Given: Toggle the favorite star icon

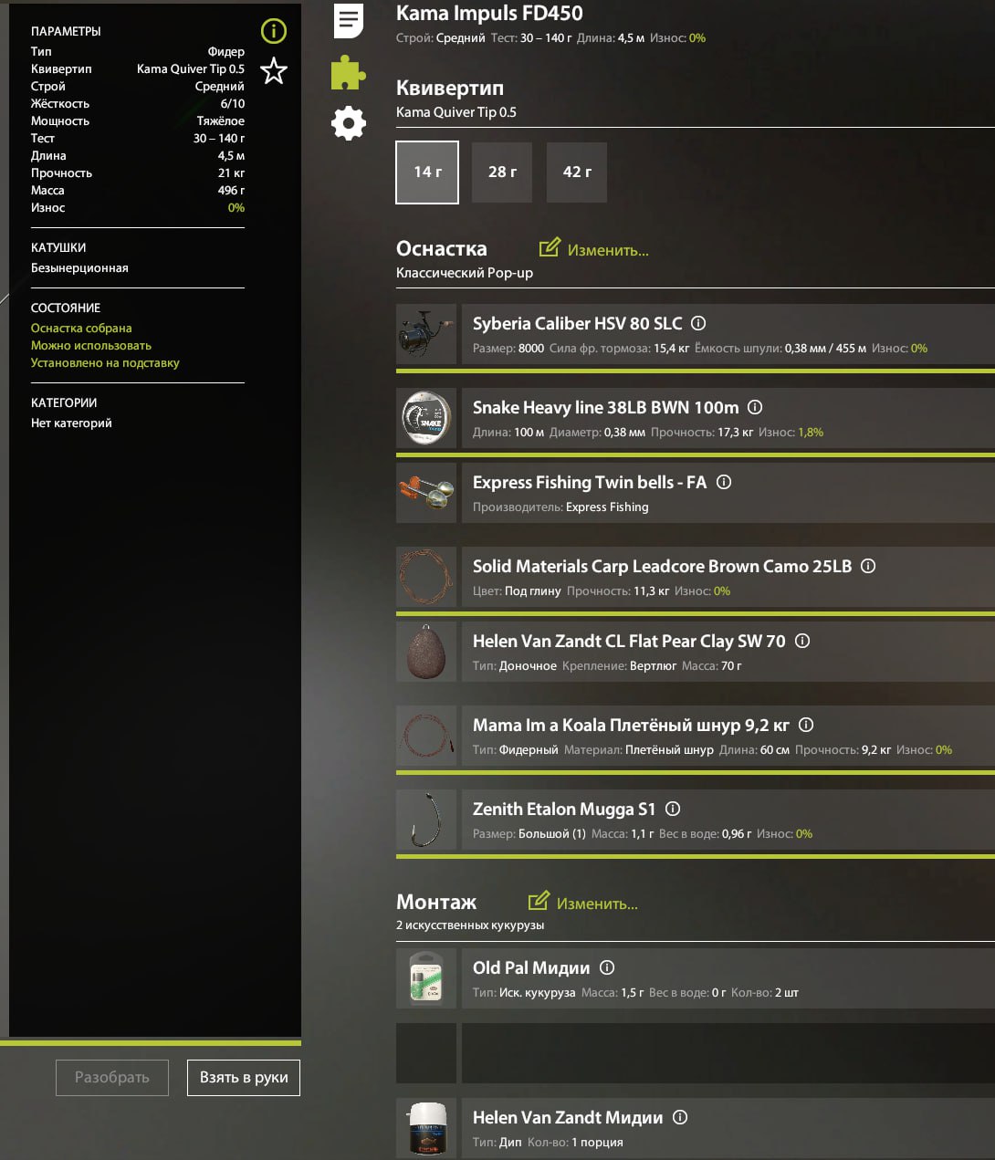Looking at the screenshot, I should tap(273, 71).
